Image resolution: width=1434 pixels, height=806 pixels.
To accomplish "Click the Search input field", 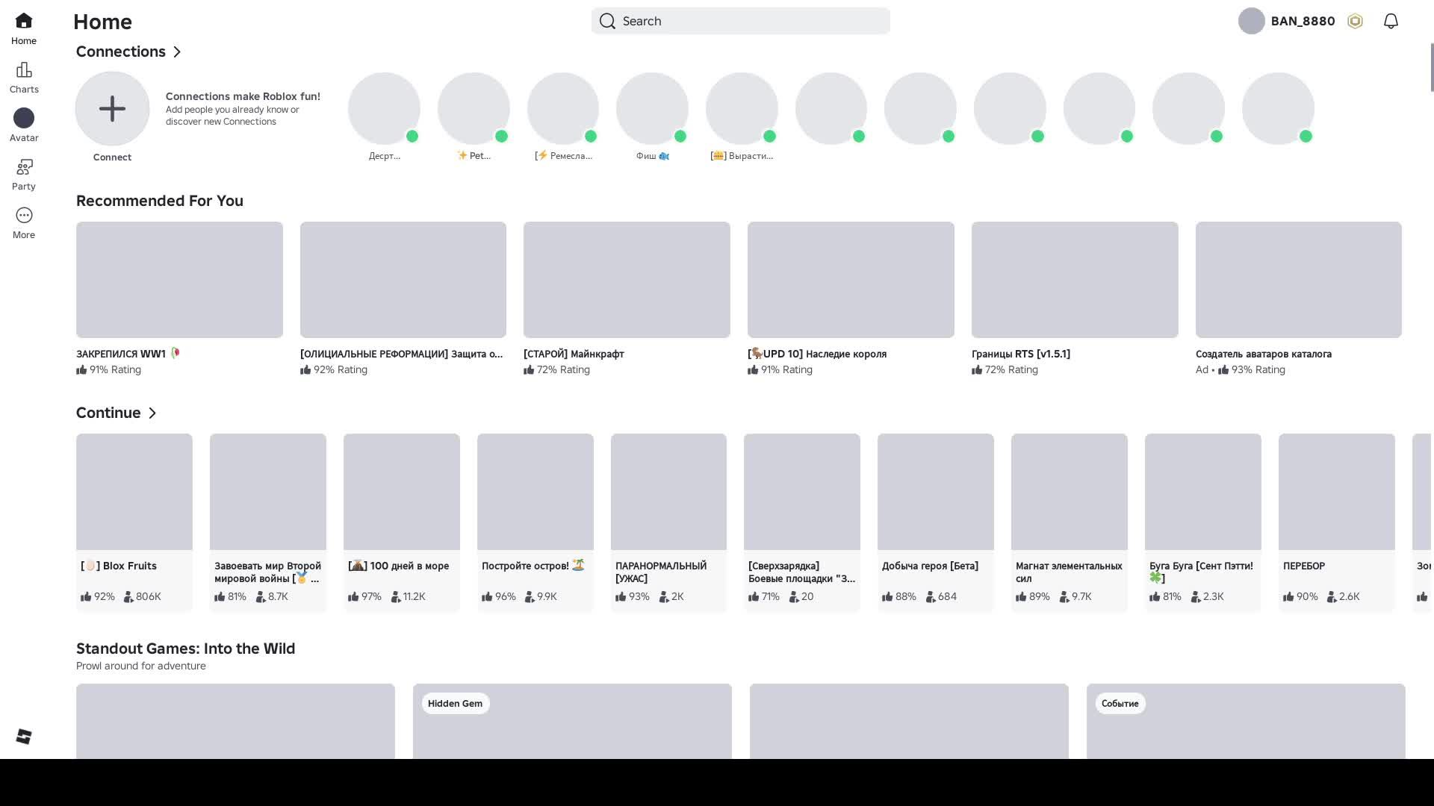I will click(740, 21).
